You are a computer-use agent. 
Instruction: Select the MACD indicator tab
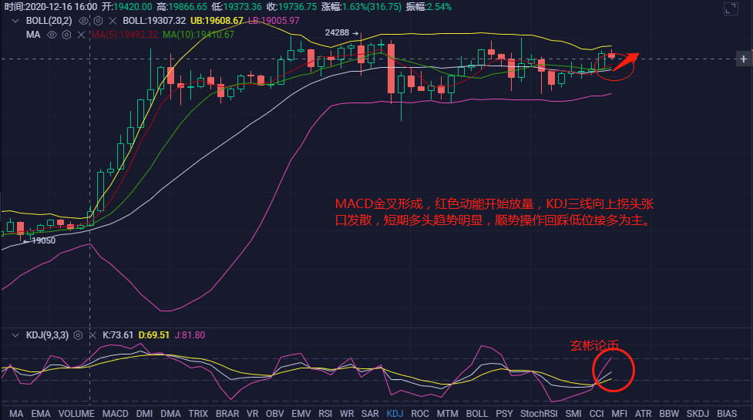pyautogui.click(x=115, y=414)
